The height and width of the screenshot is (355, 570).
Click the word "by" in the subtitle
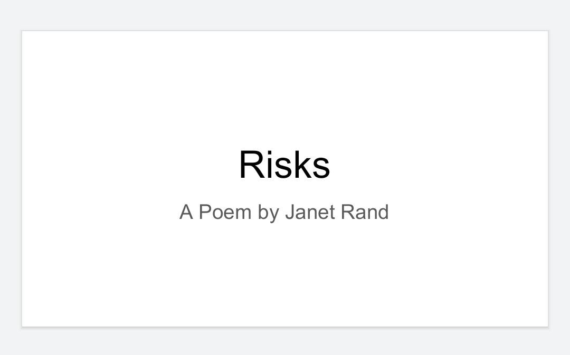(268, 212)
